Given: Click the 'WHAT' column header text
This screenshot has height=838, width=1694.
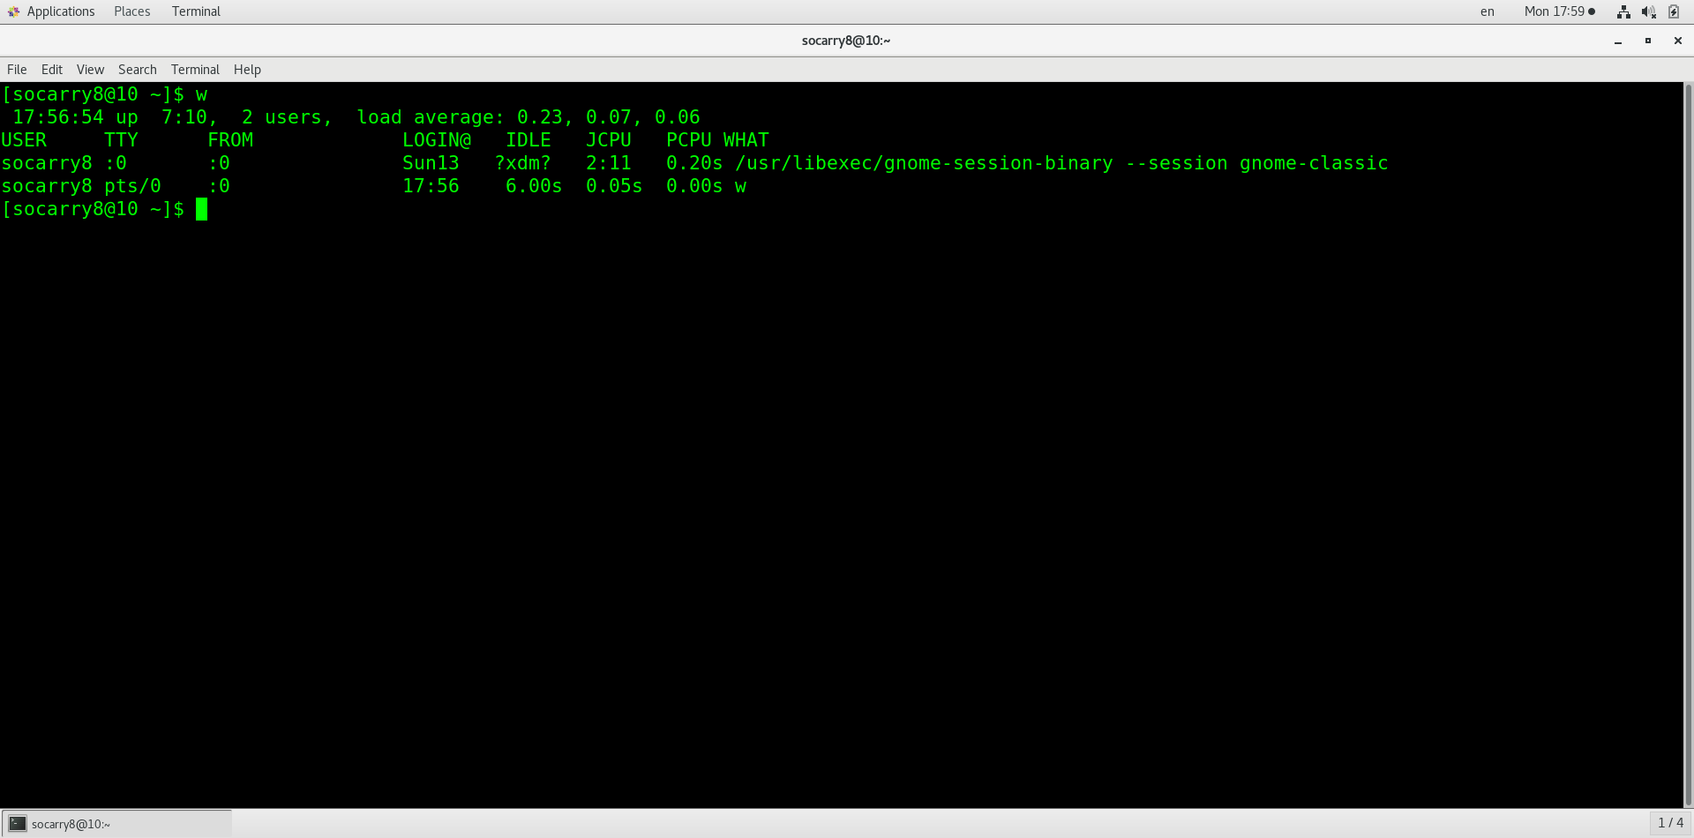Looking at the screenshot, I should click(746, 140).
